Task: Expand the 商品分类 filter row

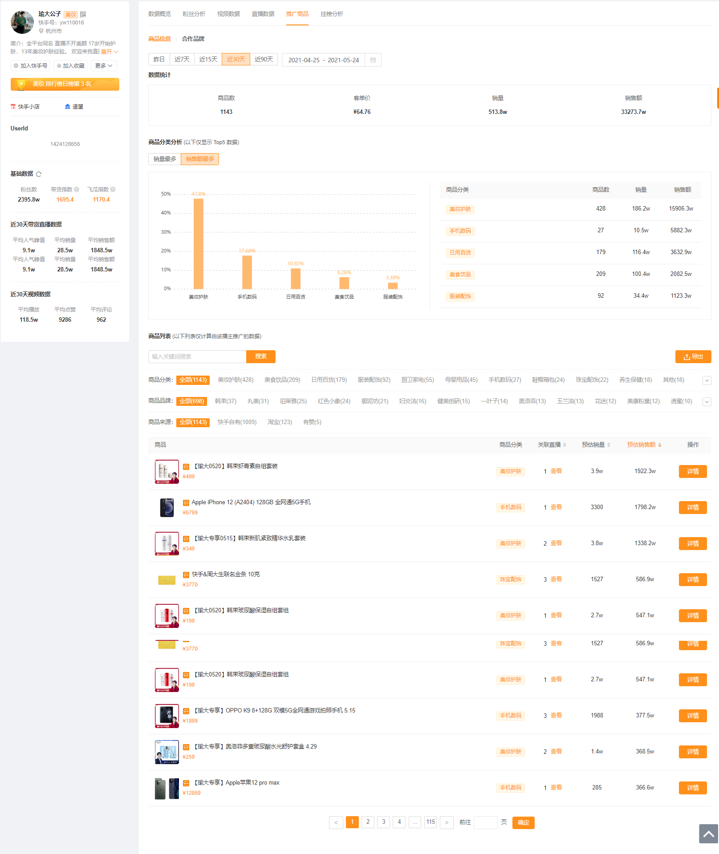Action: click(x=707, y=380)
